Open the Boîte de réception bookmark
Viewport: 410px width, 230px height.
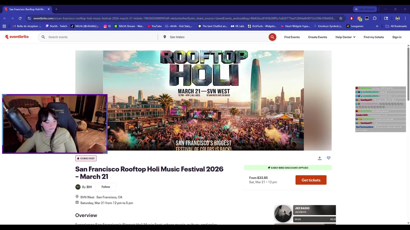tap(27, 26)
